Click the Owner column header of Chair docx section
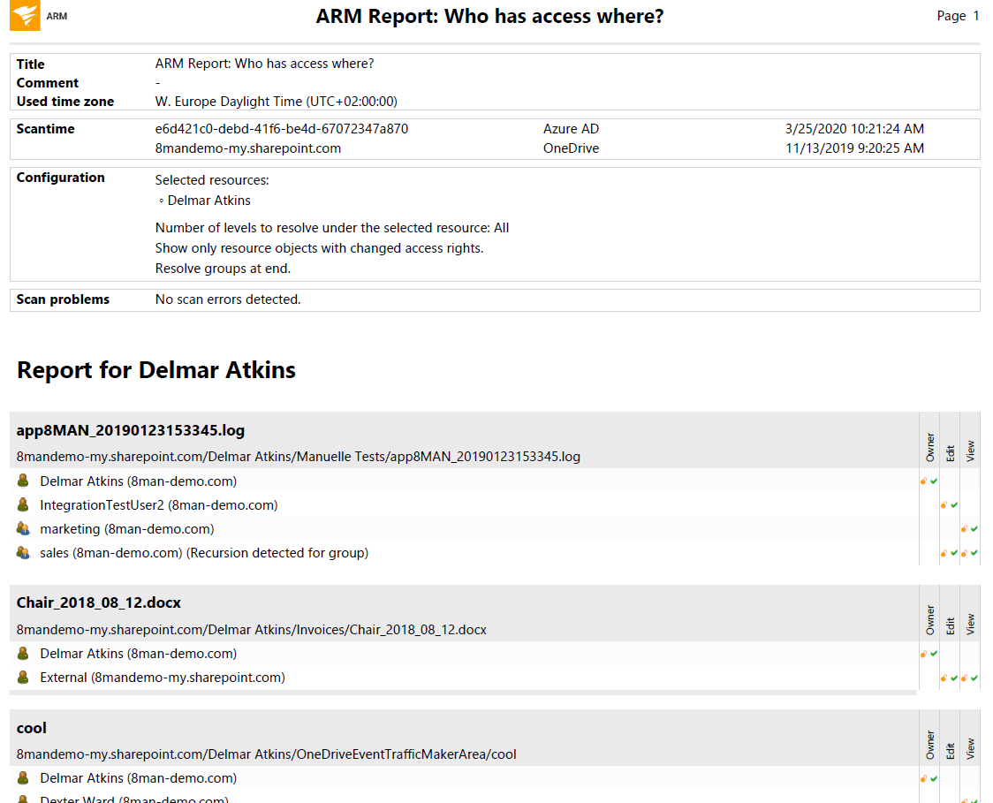993x803 pixels. tap(929, 620)
